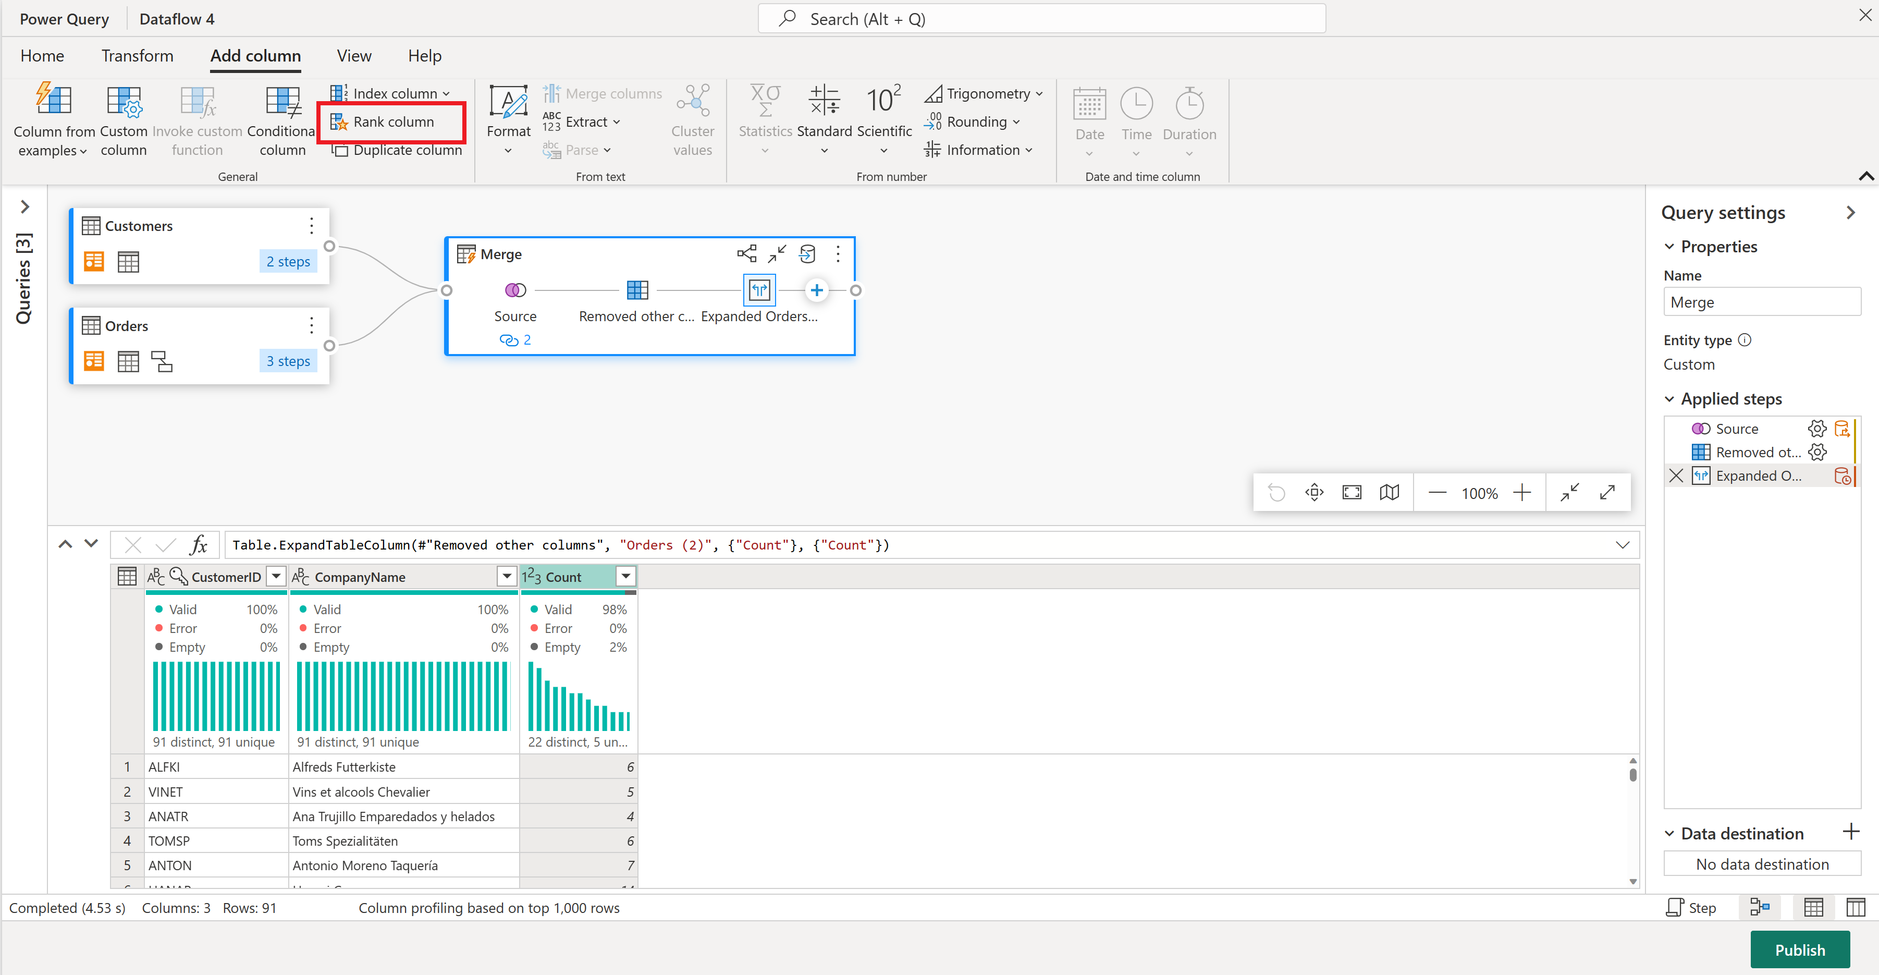Click the query Name field showing Merge
Screen dimensions: 1879x975
tap(1762, 301)
